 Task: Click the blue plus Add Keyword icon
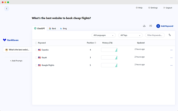pyautogui.click(x=158, y=26)
